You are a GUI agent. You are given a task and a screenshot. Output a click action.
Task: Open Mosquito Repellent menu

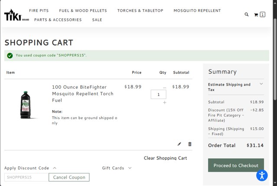coord(197,10)
